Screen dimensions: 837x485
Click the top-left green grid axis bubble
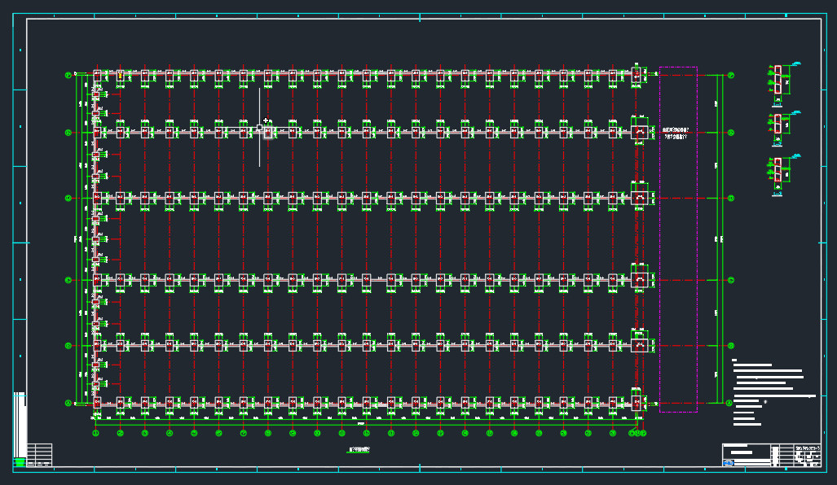point(68,75)
